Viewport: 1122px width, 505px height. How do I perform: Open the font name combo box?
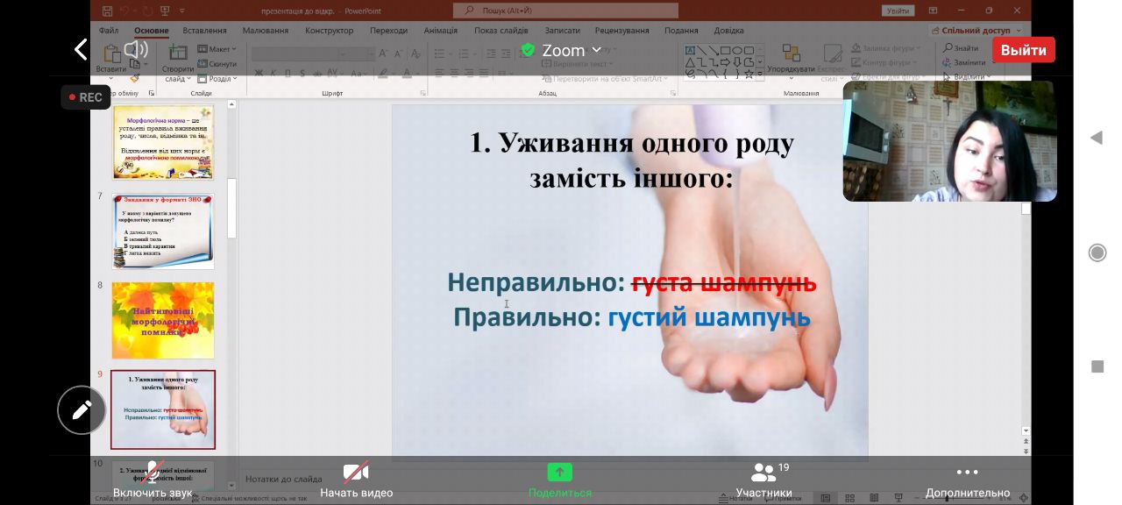coord(296,53)
